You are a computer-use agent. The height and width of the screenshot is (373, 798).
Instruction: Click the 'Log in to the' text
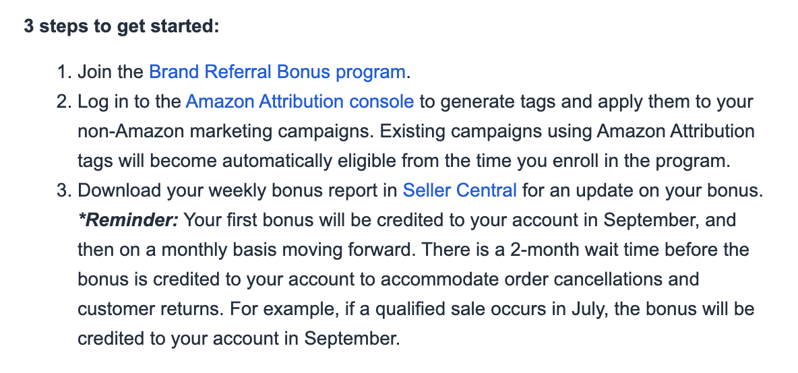[129, 102]
